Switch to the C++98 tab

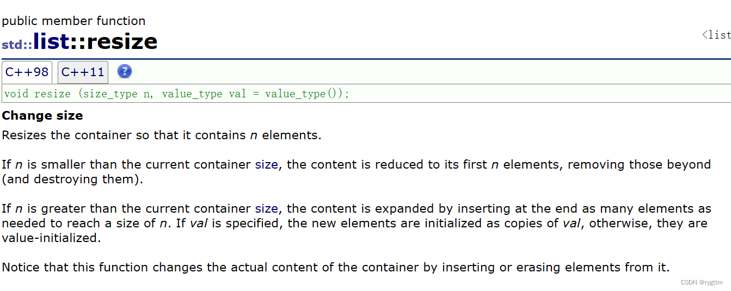click(27, 72)
